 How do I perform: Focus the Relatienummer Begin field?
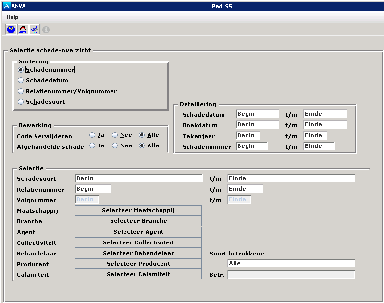coord(93,189)
